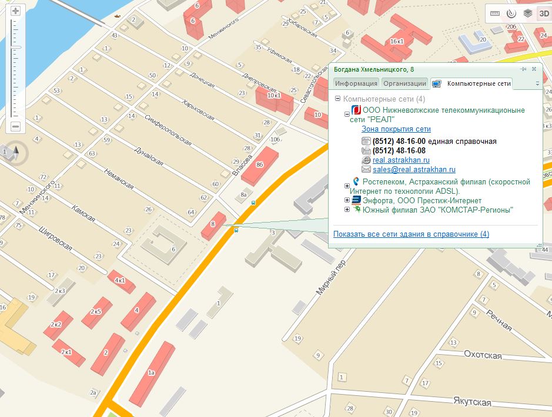Image resolution: width=552 pixels, height=417 pixels.
Task: Click the red building numbered 86
Action: pyautogui.click(x=260, y=166)
